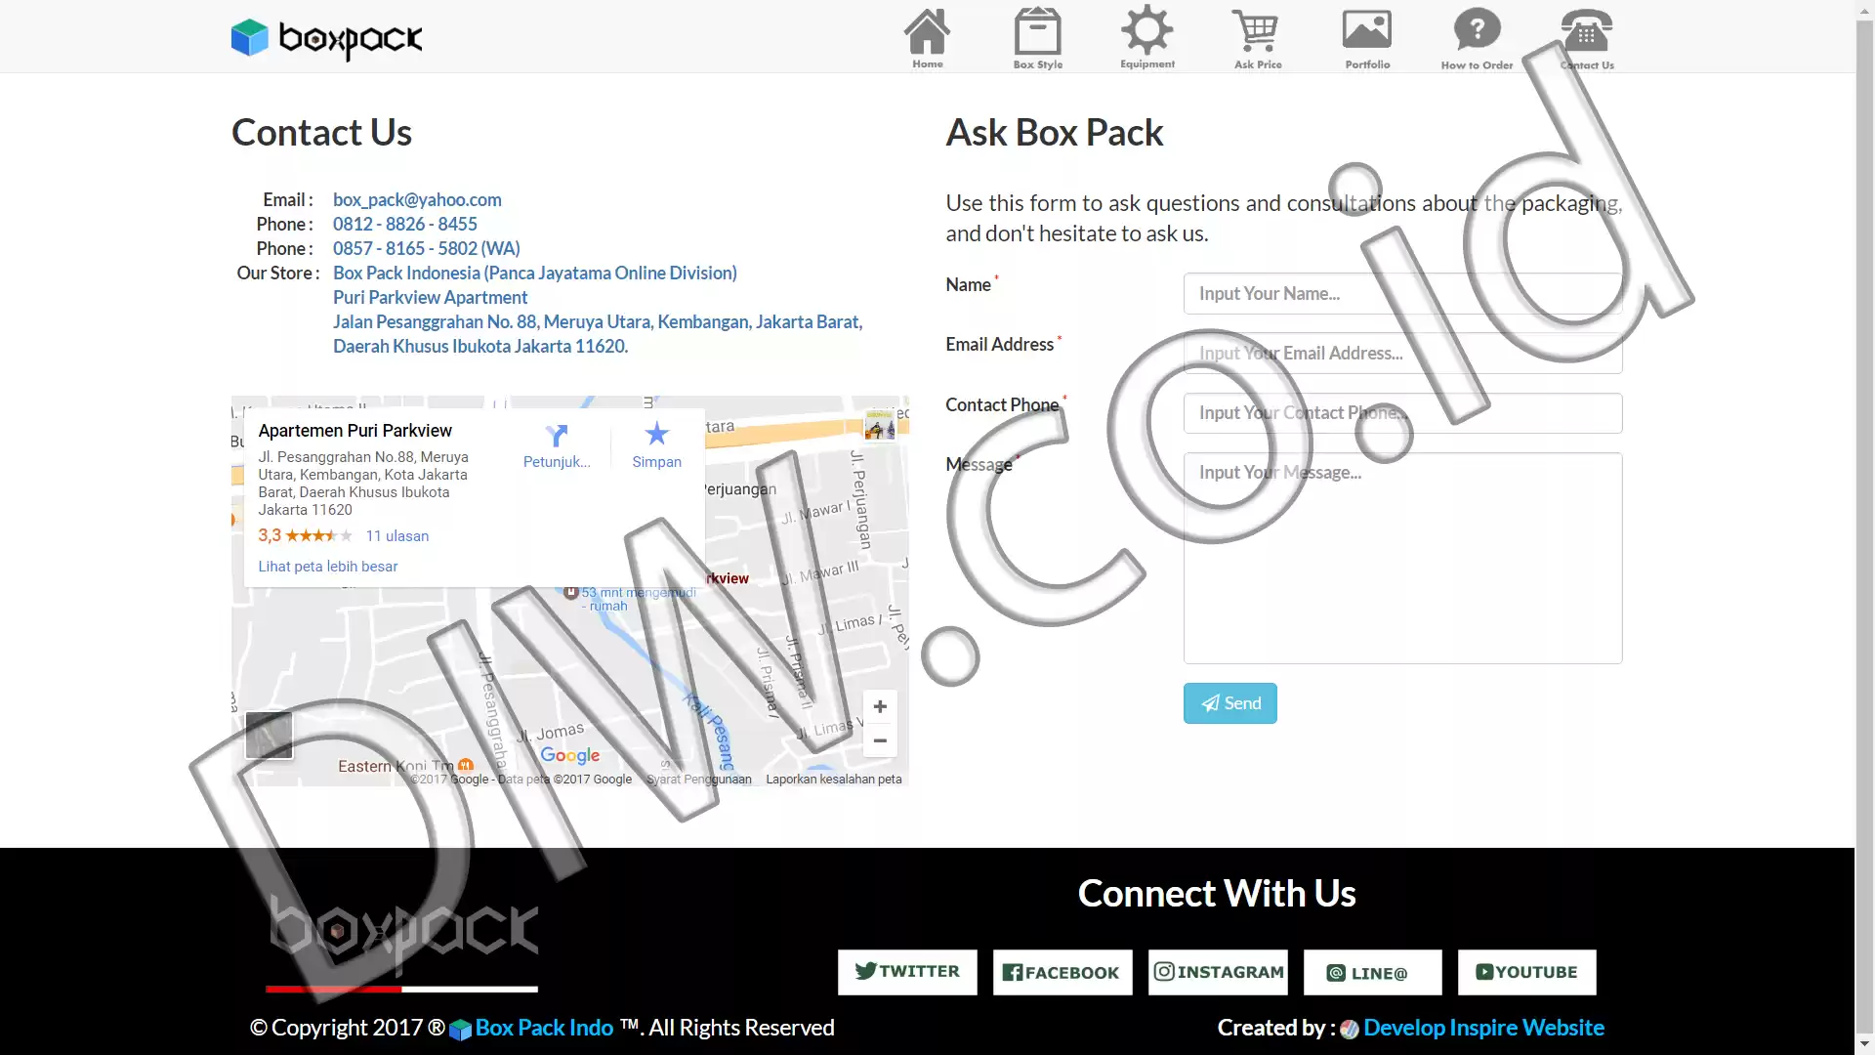Open the Twitter social button
1875x1055 pixels.
click(x=907, y=972)
